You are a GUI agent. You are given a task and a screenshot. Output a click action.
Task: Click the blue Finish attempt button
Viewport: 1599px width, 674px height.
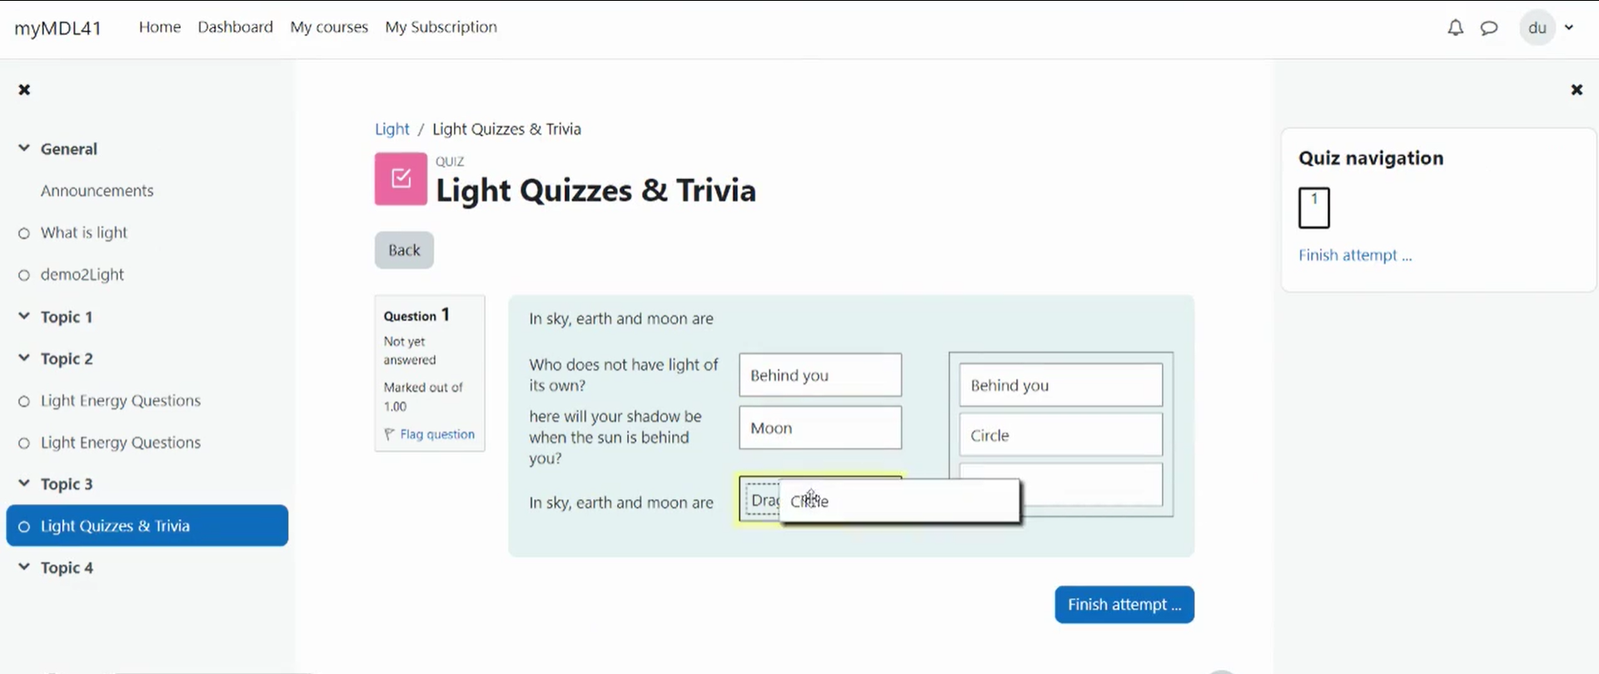[x=1124, y=605]
